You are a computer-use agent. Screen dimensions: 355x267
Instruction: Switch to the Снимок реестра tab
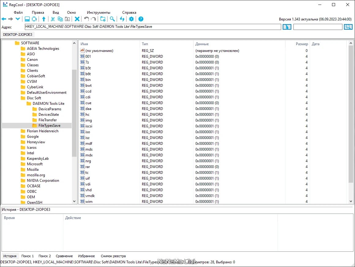[113, 256]
